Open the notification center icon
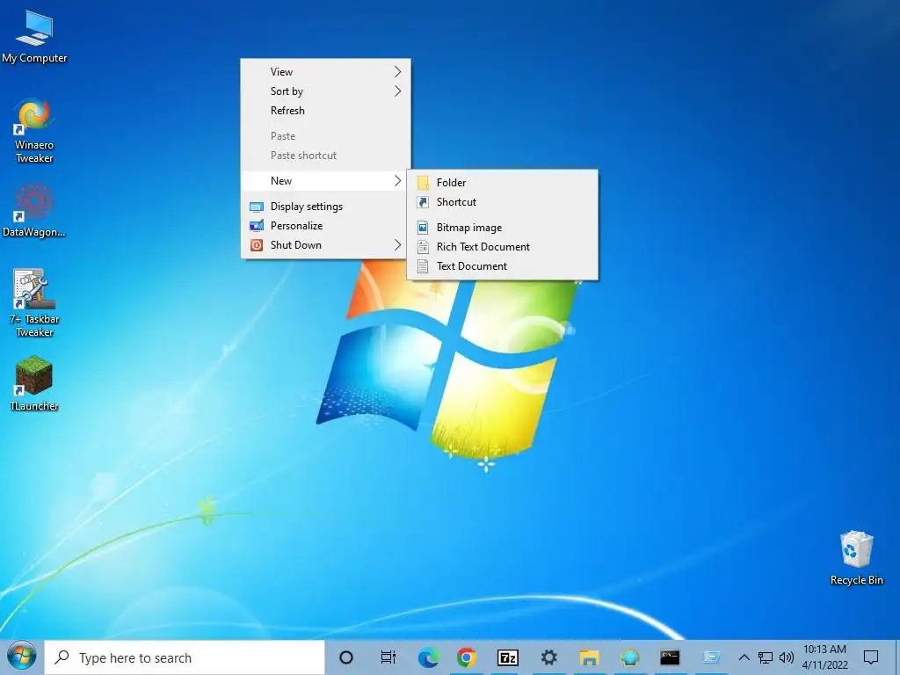The image size is (900, 675). click(x=871, y=657)
